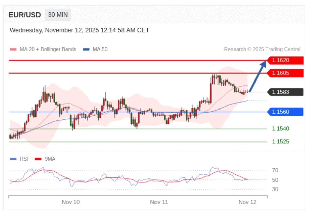Click the Nov 10 date axis label
The height and width of the screenshot is (217, 309).
[71, 202]
